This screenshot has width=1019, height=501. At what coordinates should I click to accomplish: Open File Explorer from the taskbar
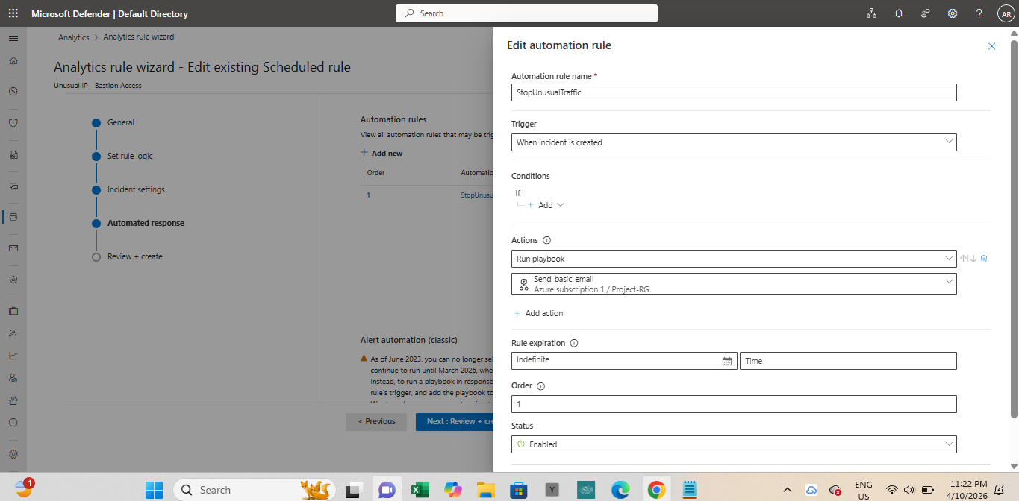(486, 490)
